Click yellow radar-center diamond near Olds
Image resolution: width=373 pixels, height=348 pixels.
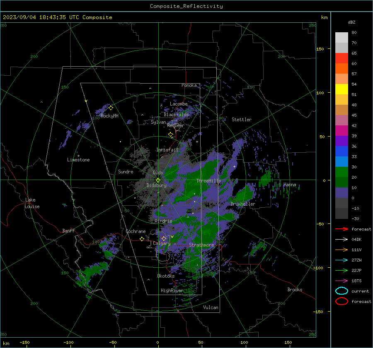(158, 180)
